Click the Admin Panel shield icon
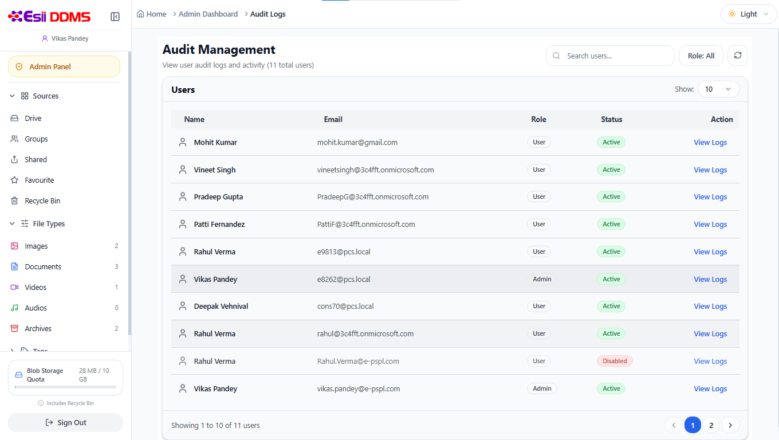 (x=19, y=66)
